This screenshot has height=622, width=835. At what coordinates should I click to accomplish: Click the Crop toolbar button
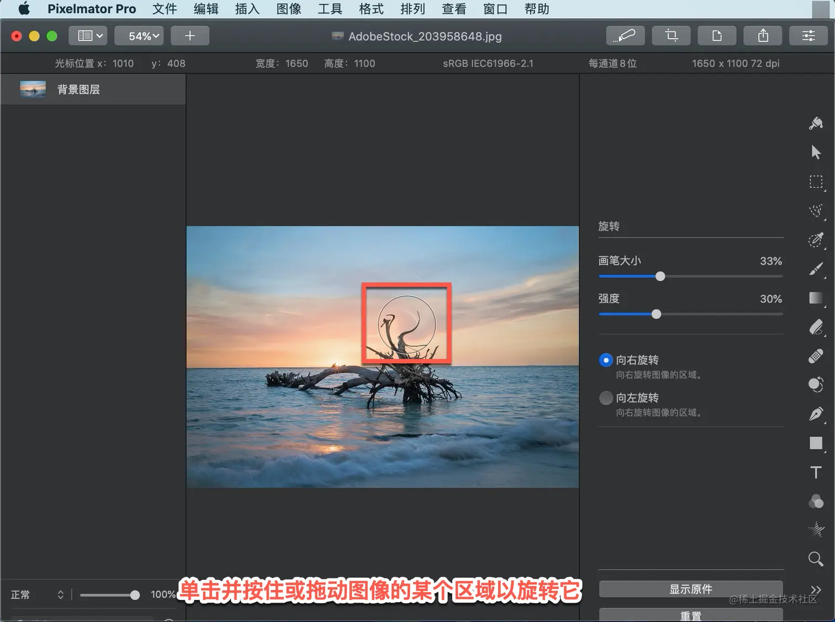click(671, 36)
